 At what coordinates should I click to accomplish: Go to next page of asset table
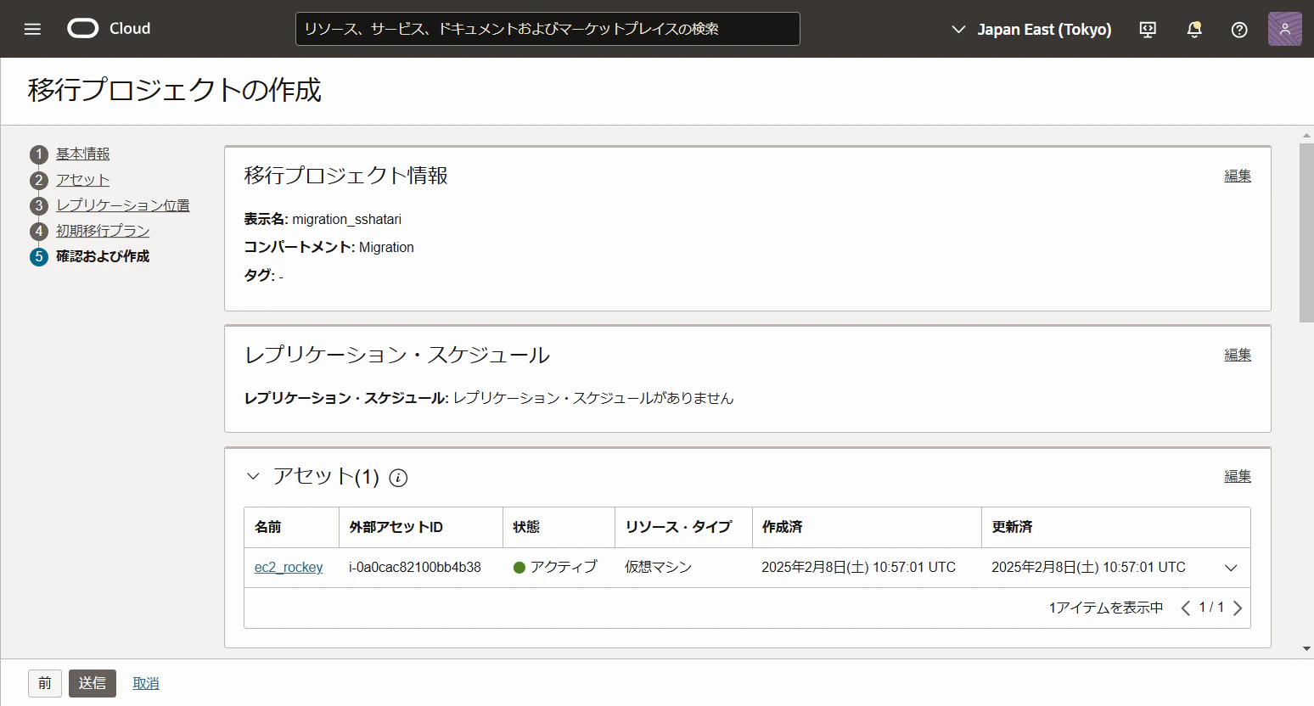(1238, 608)
